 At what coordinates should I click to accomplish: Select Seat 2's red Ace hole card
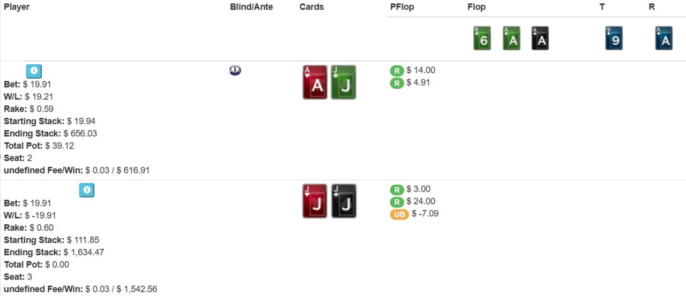click(x=315, y=82)
